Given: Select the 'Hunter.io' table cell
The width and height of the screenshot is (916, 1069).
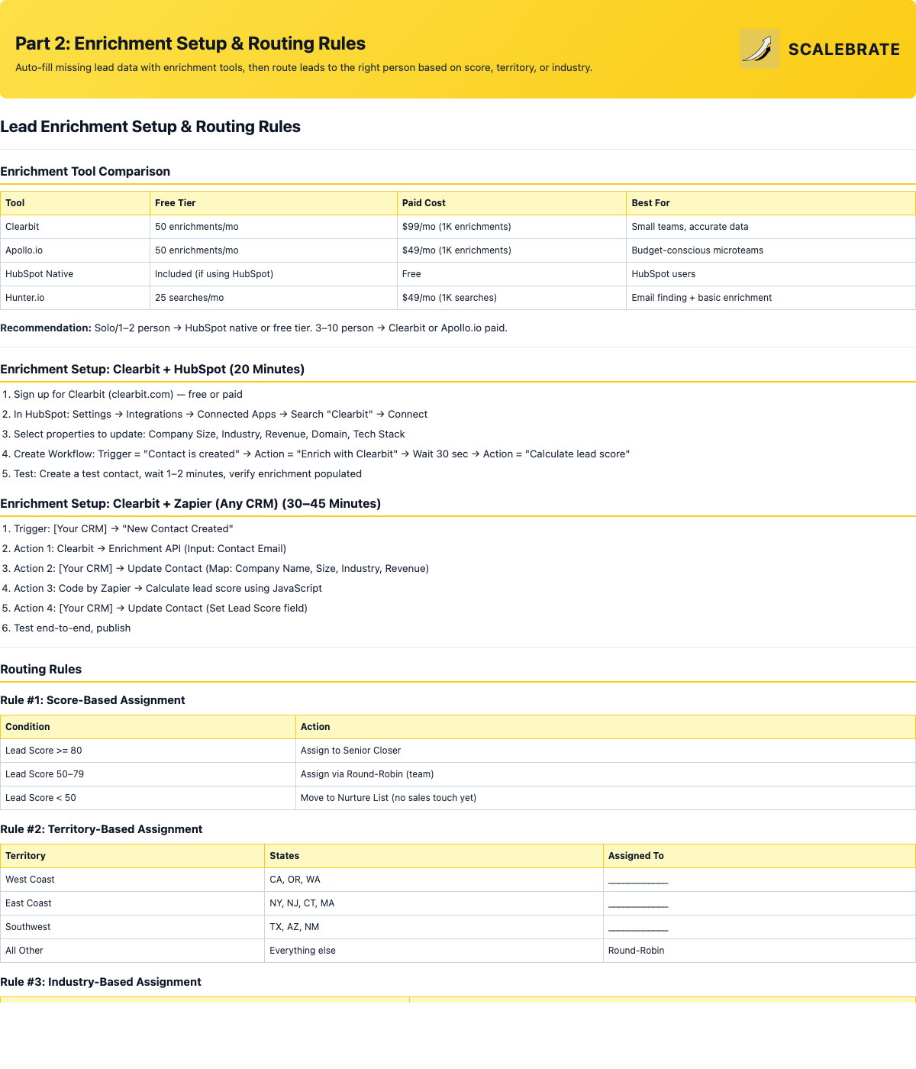Looking at the screenshot, I should (x=75, y=298).
